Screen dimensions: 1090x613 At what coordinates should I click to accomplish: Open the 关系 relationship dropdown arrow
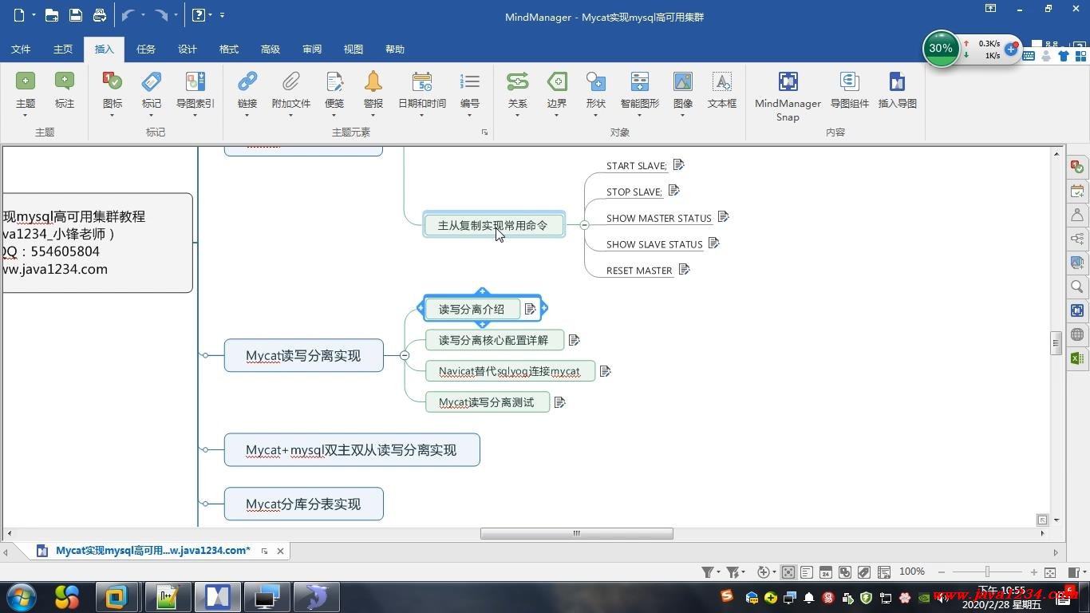[517, 116]
